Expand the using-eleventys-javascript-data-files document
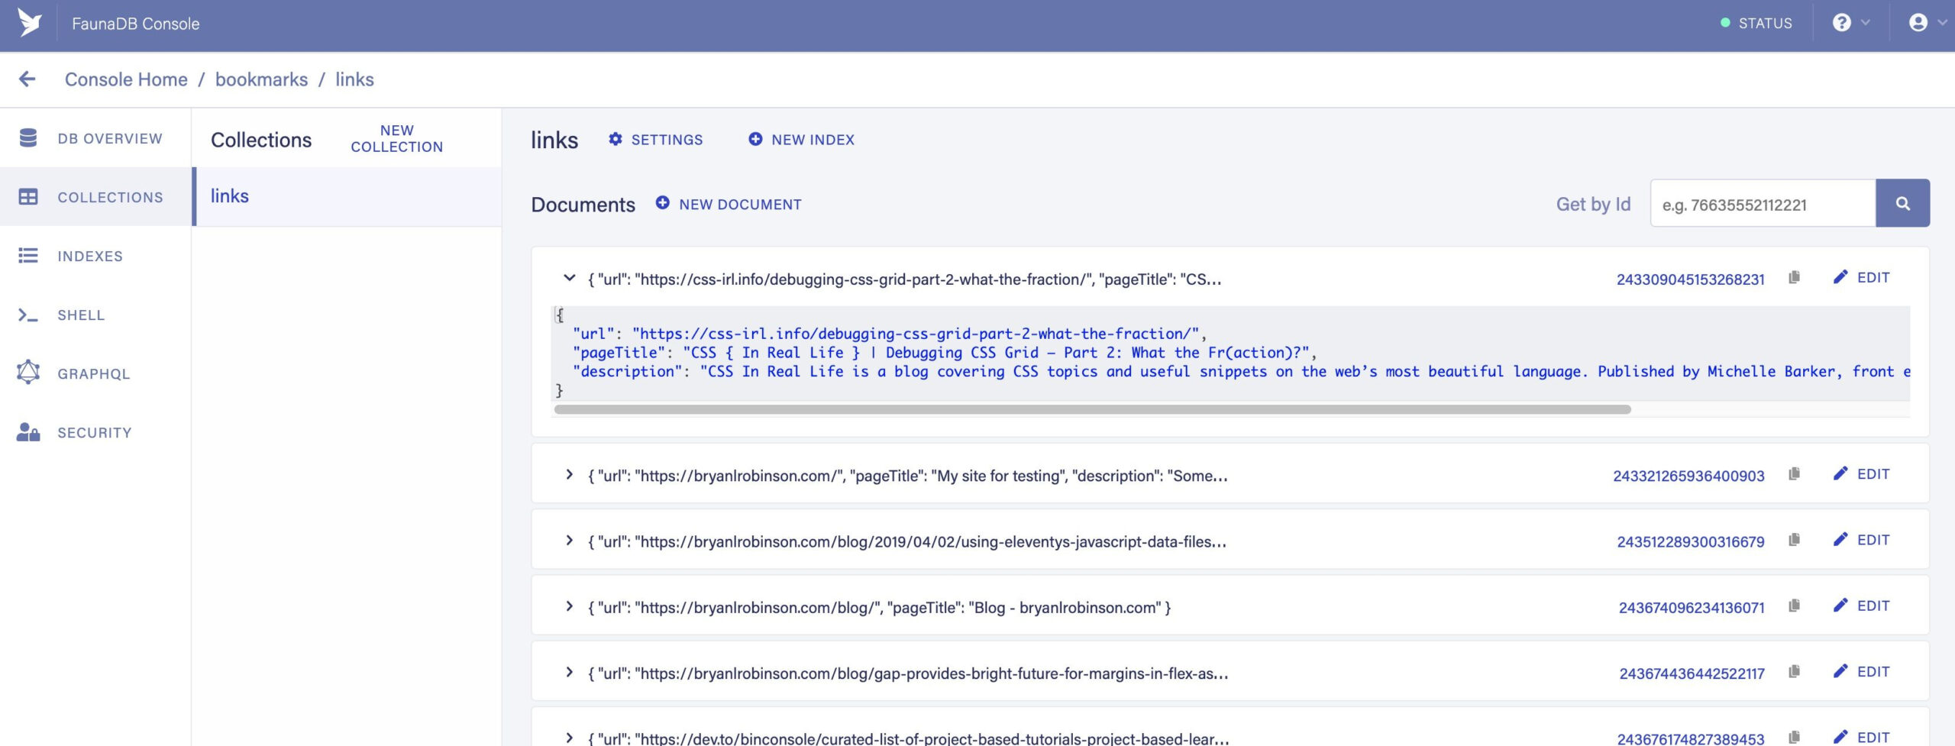 click(x=569, y=541)
